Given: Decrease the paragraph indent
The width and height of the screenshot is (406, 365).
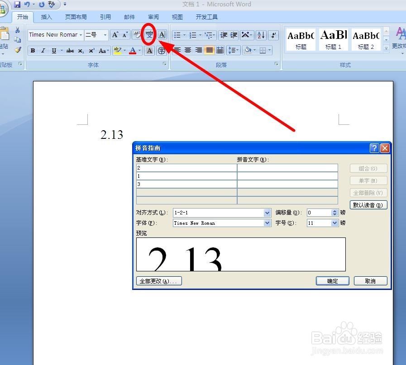Looking at the screenshot, I should [224, 35].
